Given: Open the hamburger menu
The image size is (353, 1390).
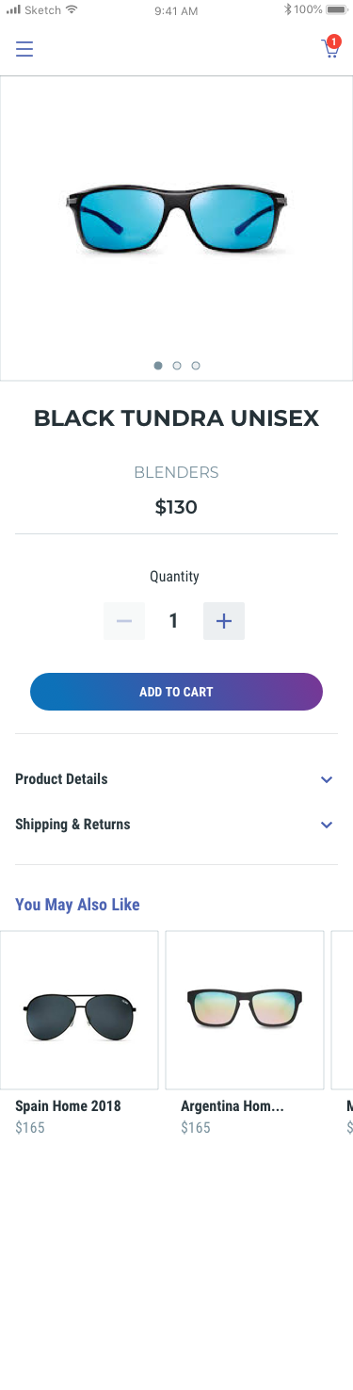Looking at the screenshot, I should pyautogui.click(x=24, y=49).
